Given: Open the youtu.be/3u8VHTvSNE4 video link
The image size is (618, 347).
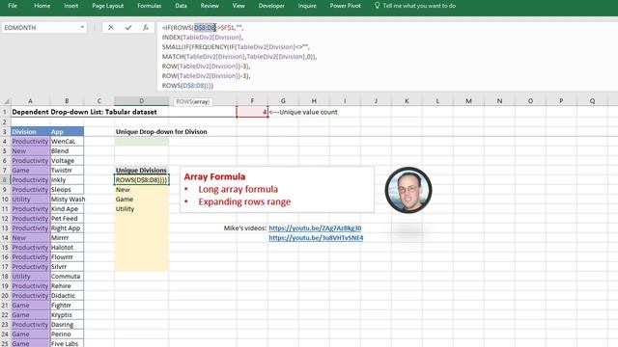Looking at the screenshot, I should (x=316, y=238).
